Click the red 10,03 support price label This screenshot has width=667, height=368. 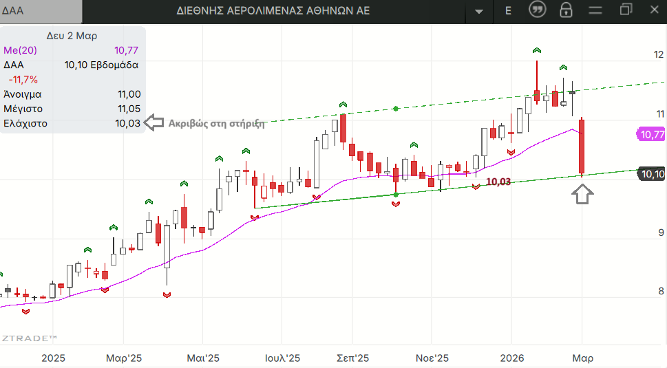tap(498, 182)
